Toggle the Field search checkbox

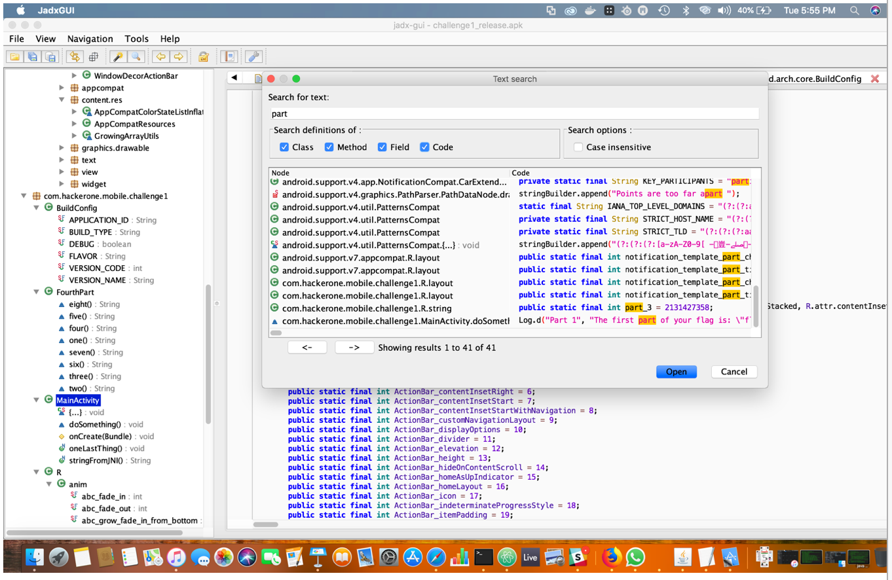click(382, 147)
